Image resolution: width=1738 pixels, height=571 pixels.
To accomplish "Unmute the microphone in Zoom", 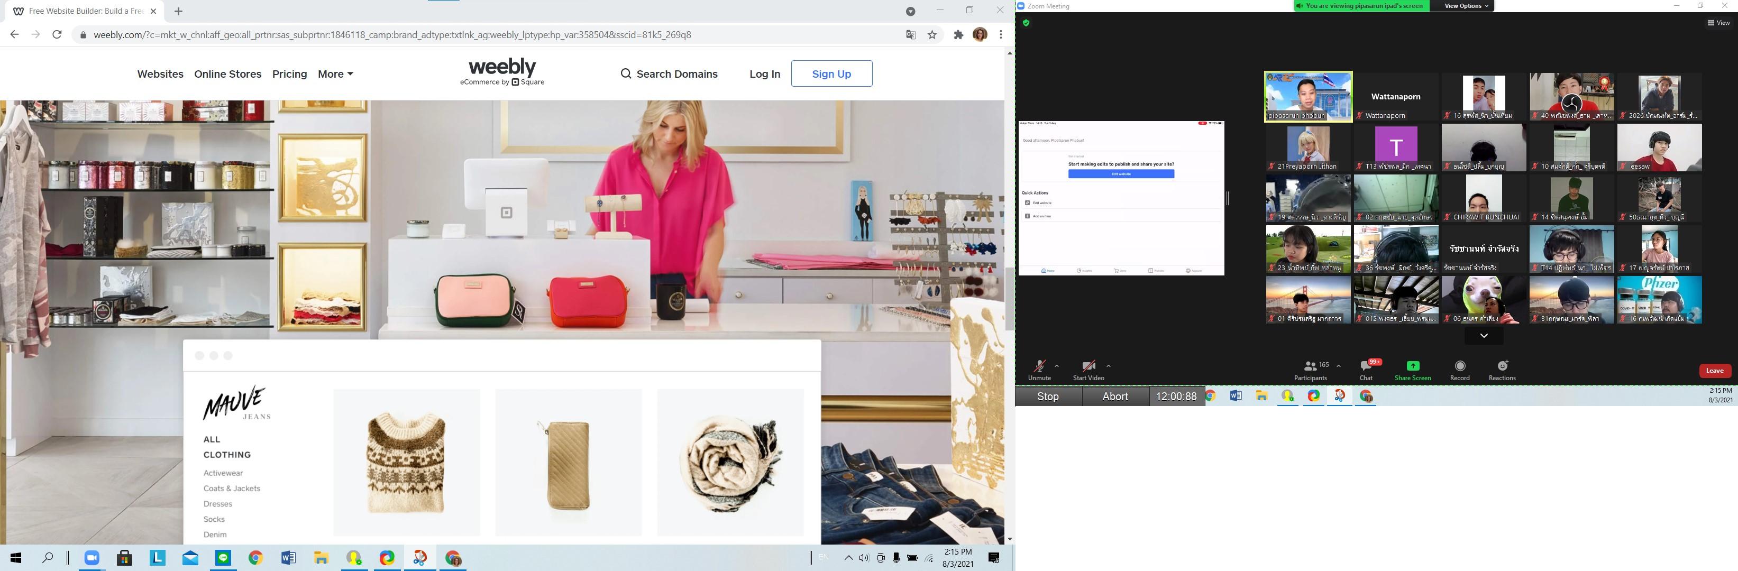I will (x=1039, y=370).
